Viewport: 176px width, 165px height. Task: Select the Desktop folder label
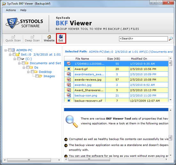point(45,72)
